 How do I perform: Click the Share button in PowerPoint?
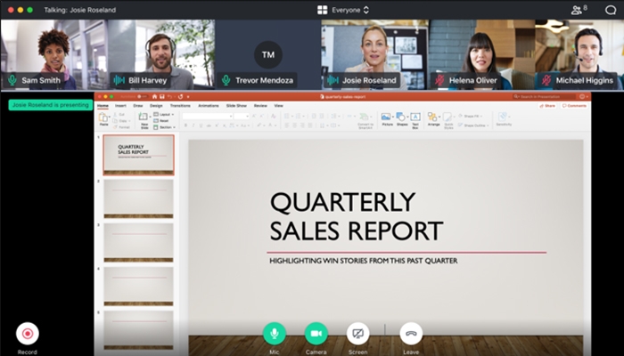click(547, 105)
